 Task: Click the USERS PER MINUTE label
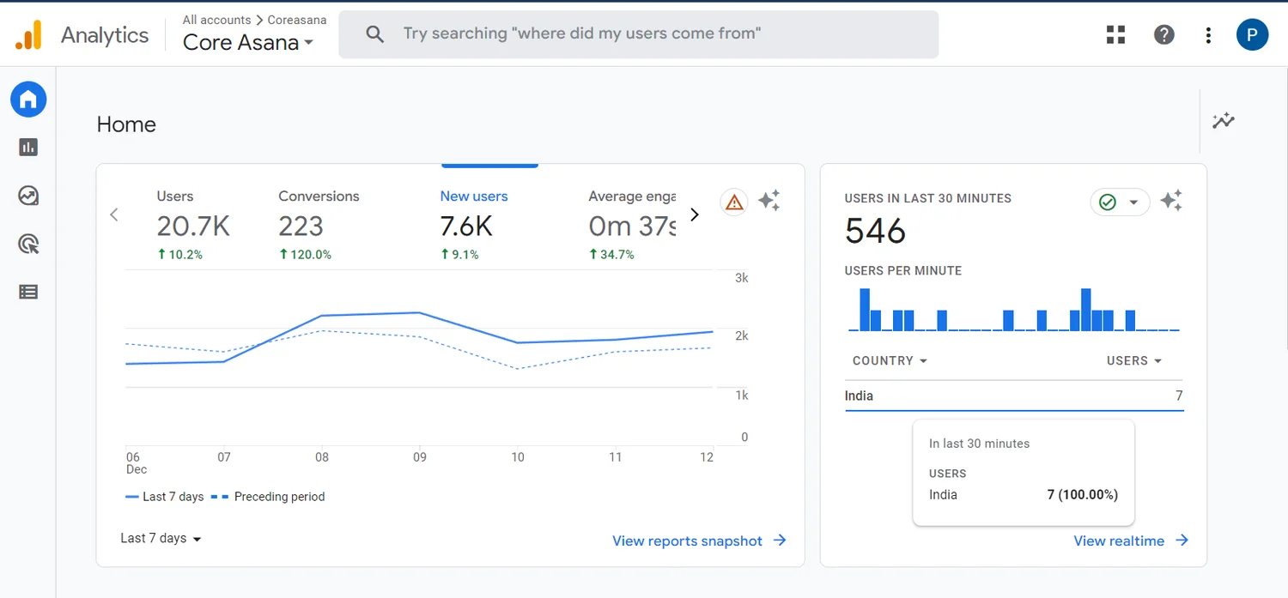(x=903, y=271)
